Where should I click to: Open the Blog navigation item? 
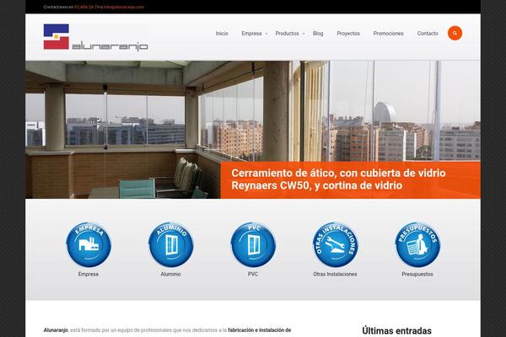[318, 33]
